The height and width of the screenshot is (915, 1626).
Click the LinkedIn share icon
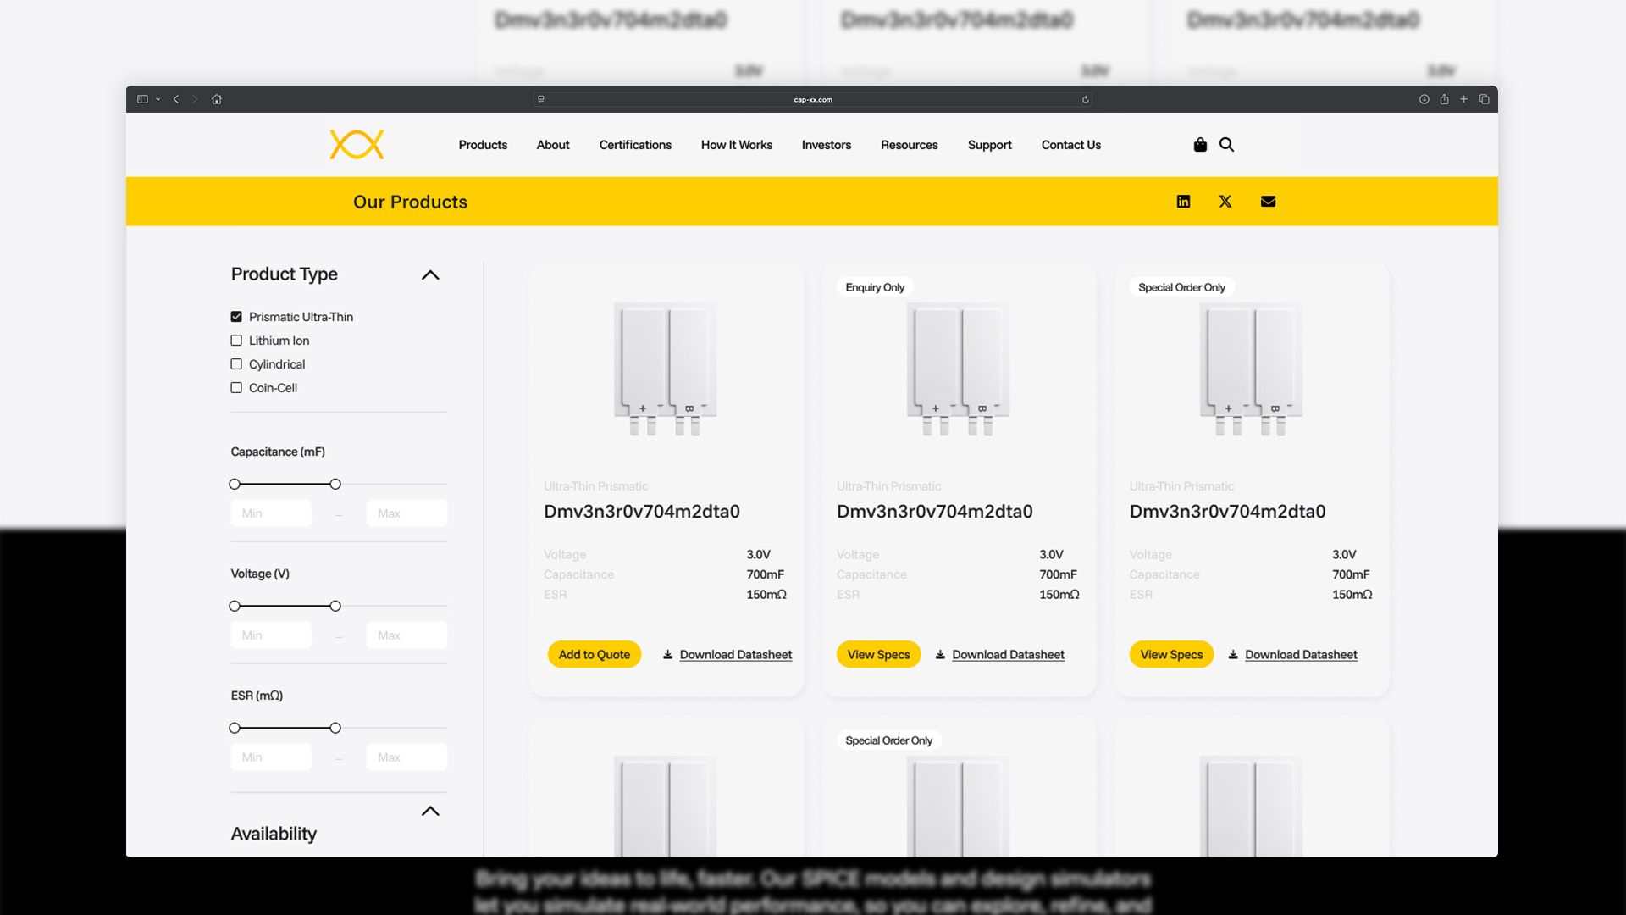click(x=1183, y=201)
